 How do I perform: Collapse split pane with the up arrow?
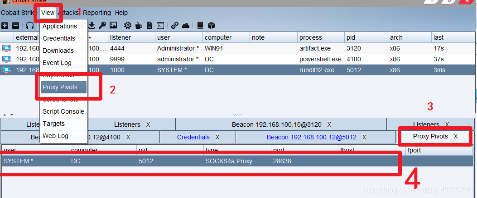pyautogui.click(x=4, y=115)
